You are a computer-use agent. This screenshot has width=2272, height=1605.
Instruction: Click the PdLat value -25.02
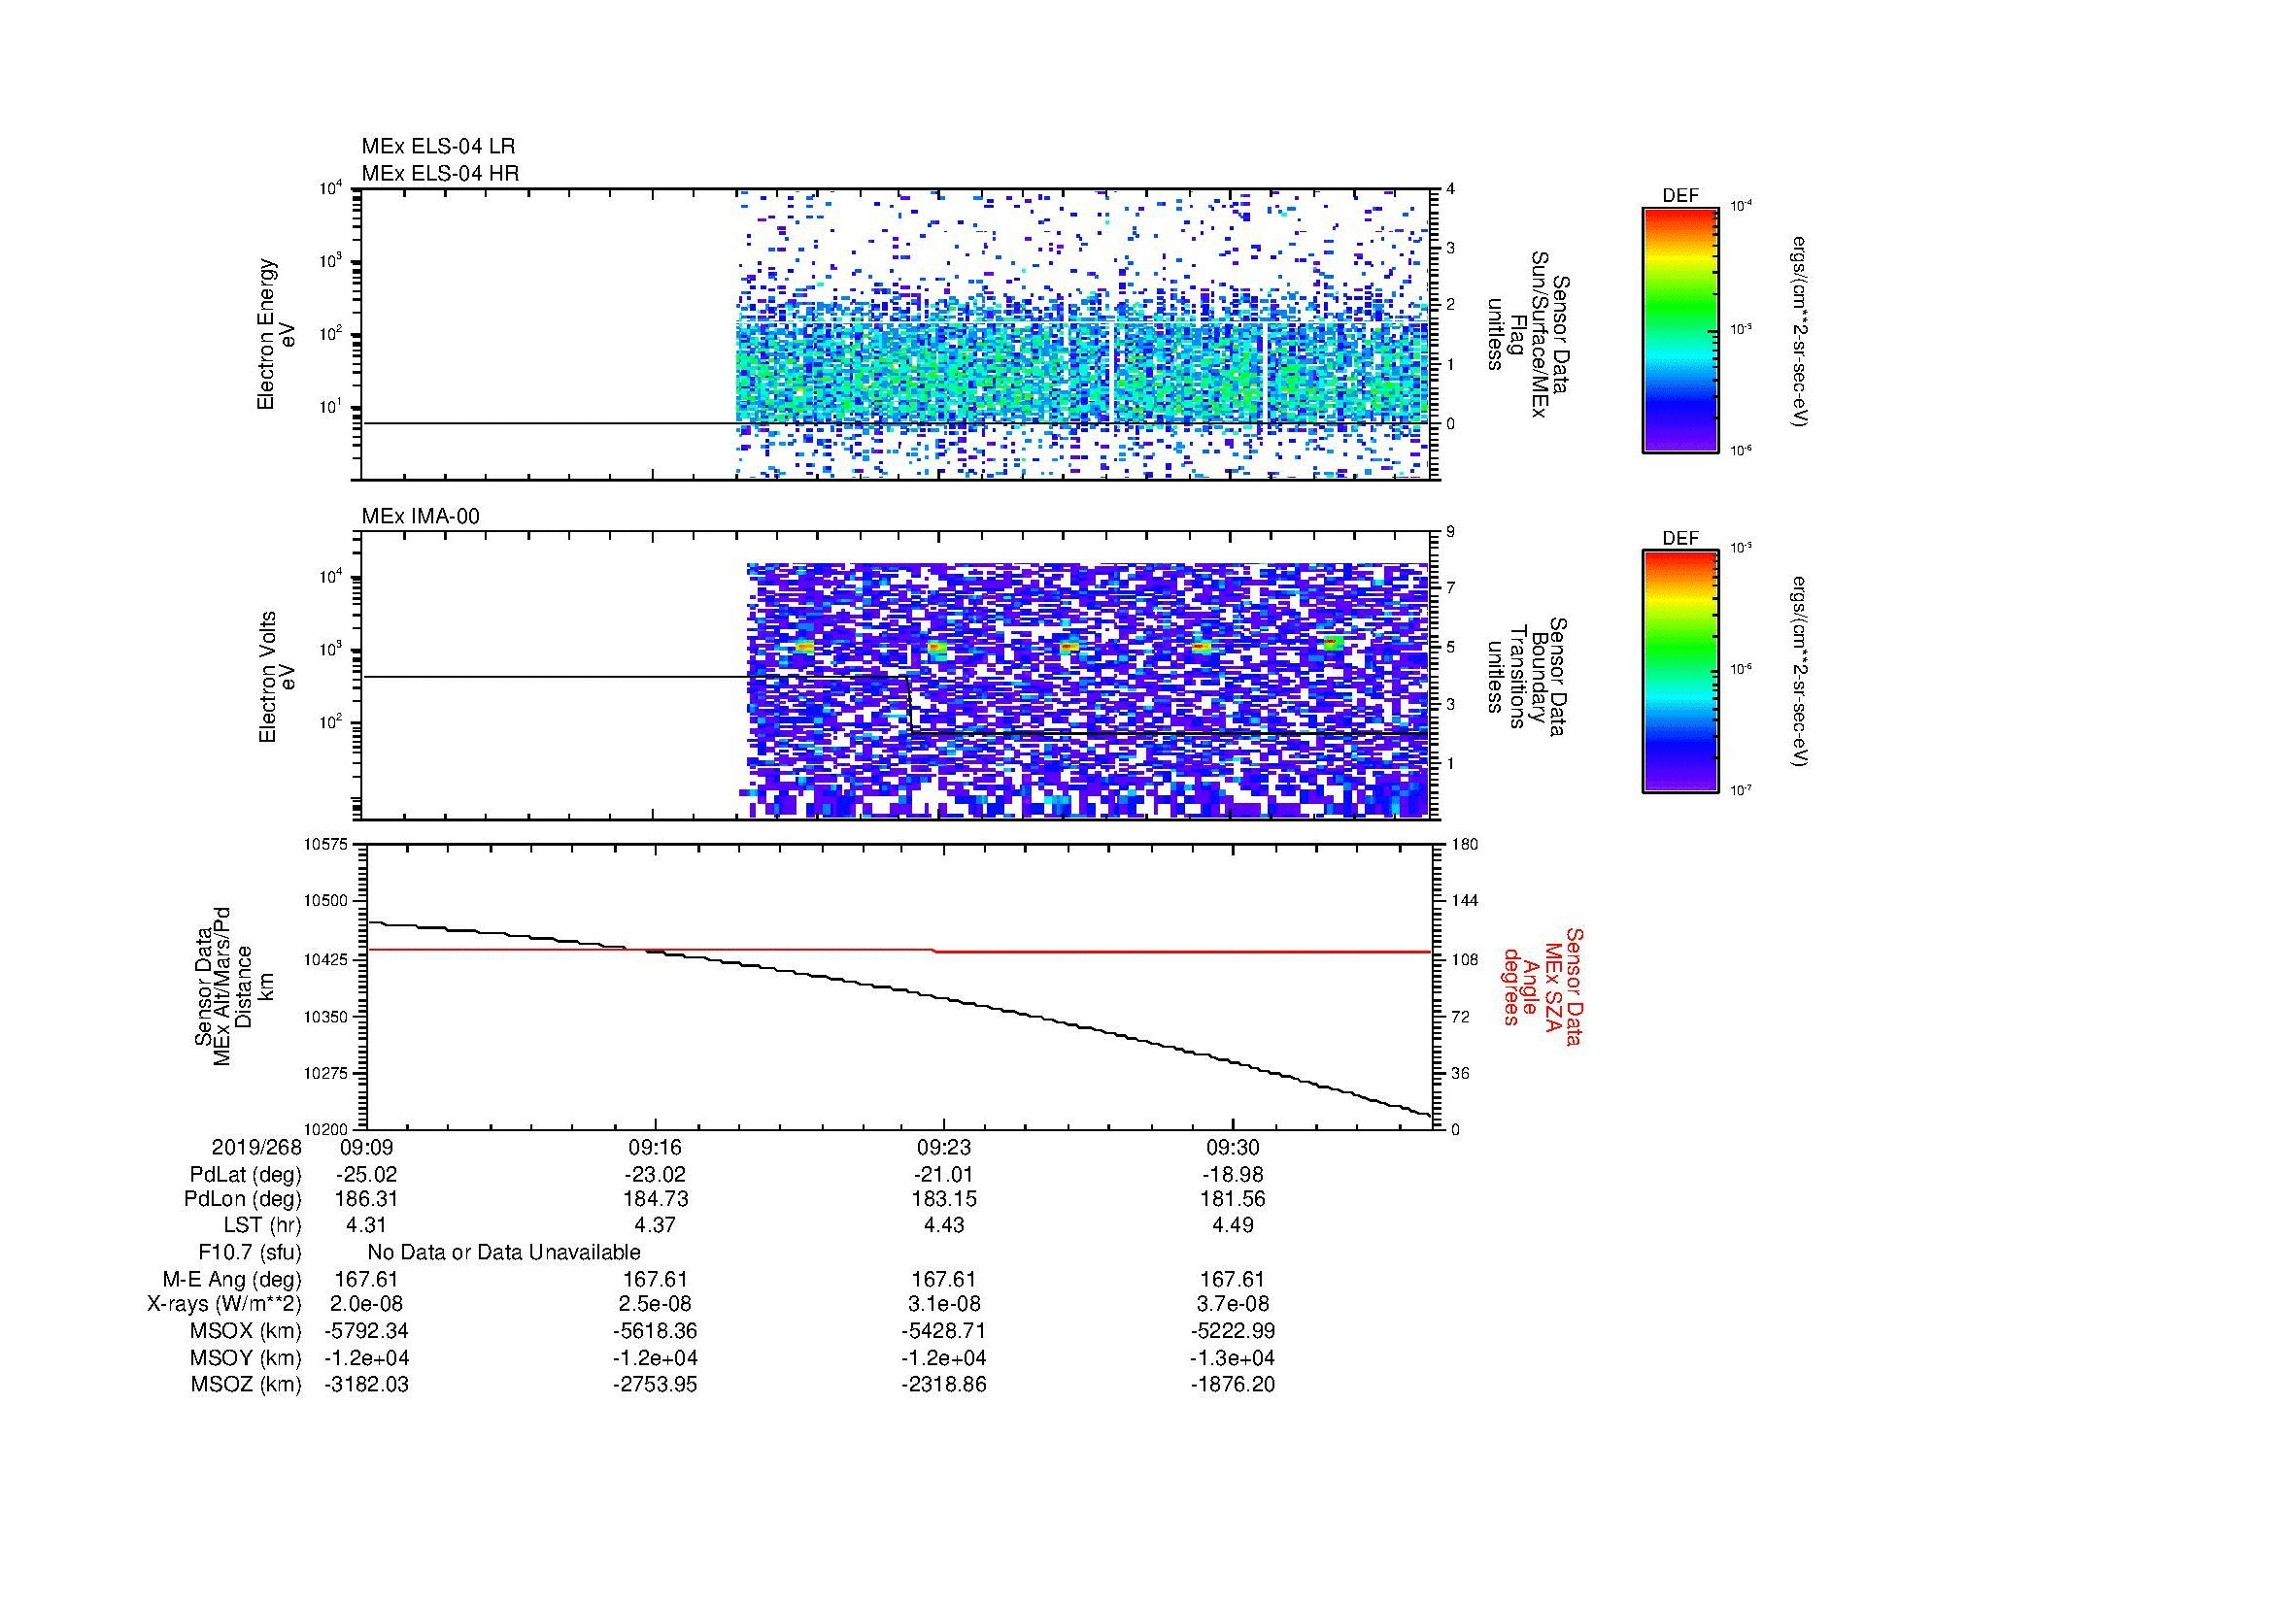[x=366, y=1175]
